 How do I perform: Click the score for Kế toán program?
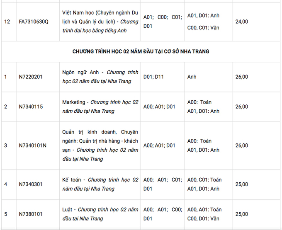pos(242,184)
